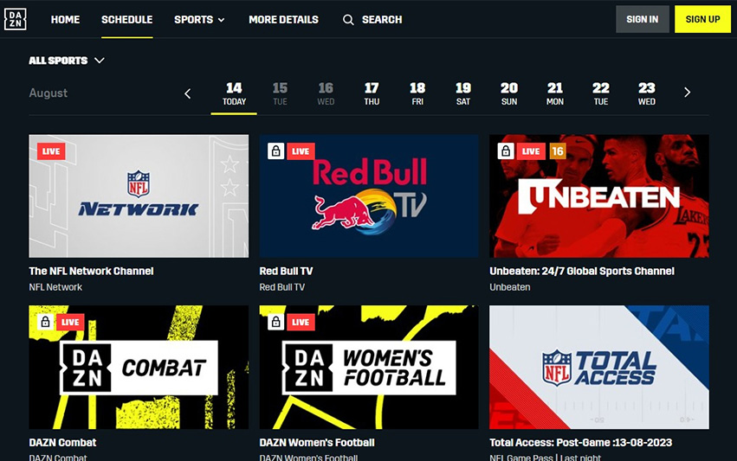Click the LIVE badge on DAZN Combat
The height and width of the screenshot is (461, 737).
point(70,322)
